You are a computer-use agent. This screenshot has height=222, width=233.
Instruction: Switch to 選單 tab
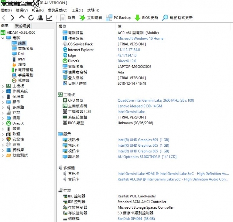pos(5,25)
